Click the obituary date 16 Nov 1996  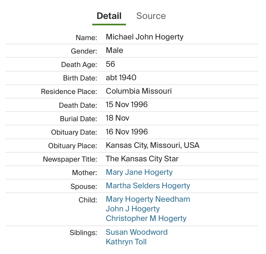tap(127, 132)
